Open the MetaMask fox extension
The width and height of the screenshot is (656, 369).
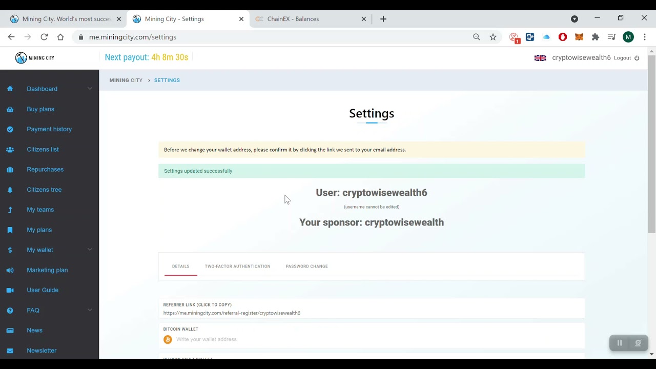(579, 37)
